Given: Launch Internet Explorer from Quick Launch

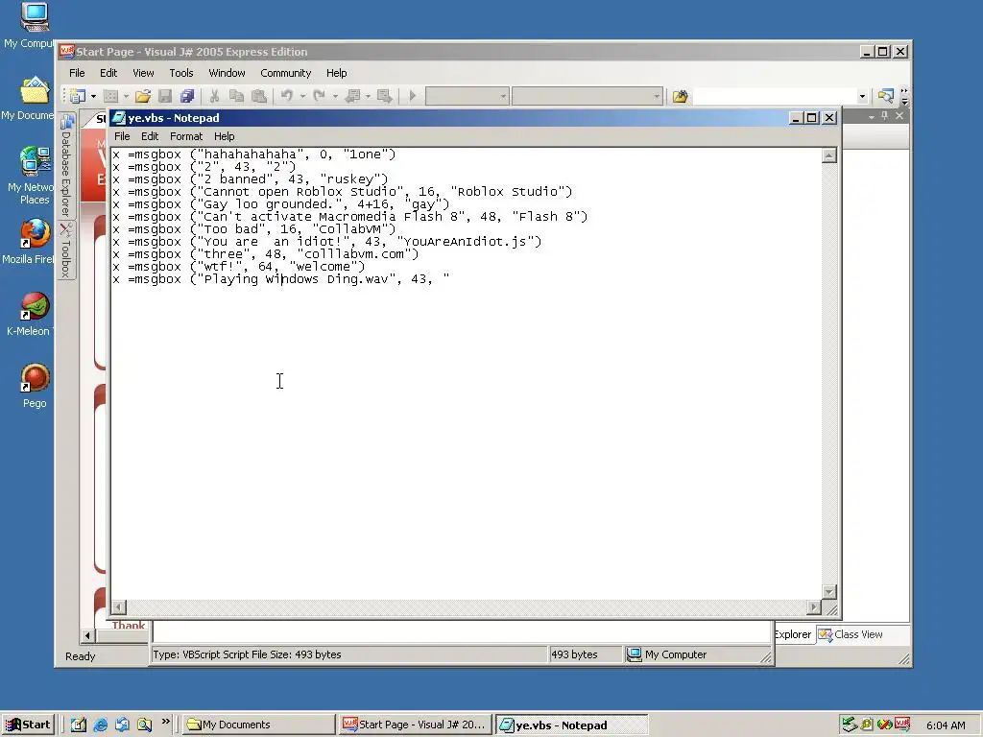Looking at the screenshot, I should 100,725.
